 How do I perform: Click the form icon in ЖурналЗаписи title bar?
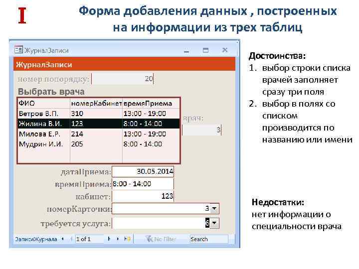coord(18,49)
